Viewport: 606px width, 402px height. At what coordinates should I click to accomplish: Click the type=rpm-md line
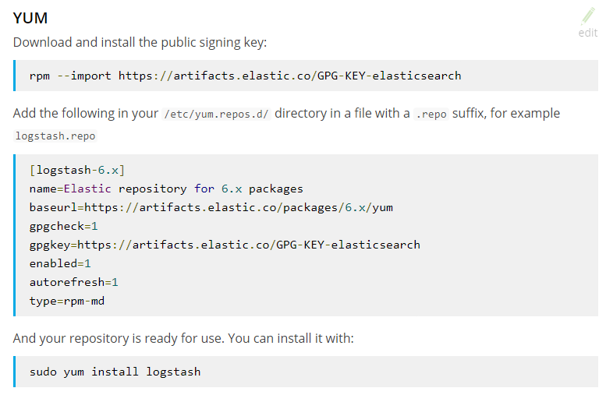(67, 301)
